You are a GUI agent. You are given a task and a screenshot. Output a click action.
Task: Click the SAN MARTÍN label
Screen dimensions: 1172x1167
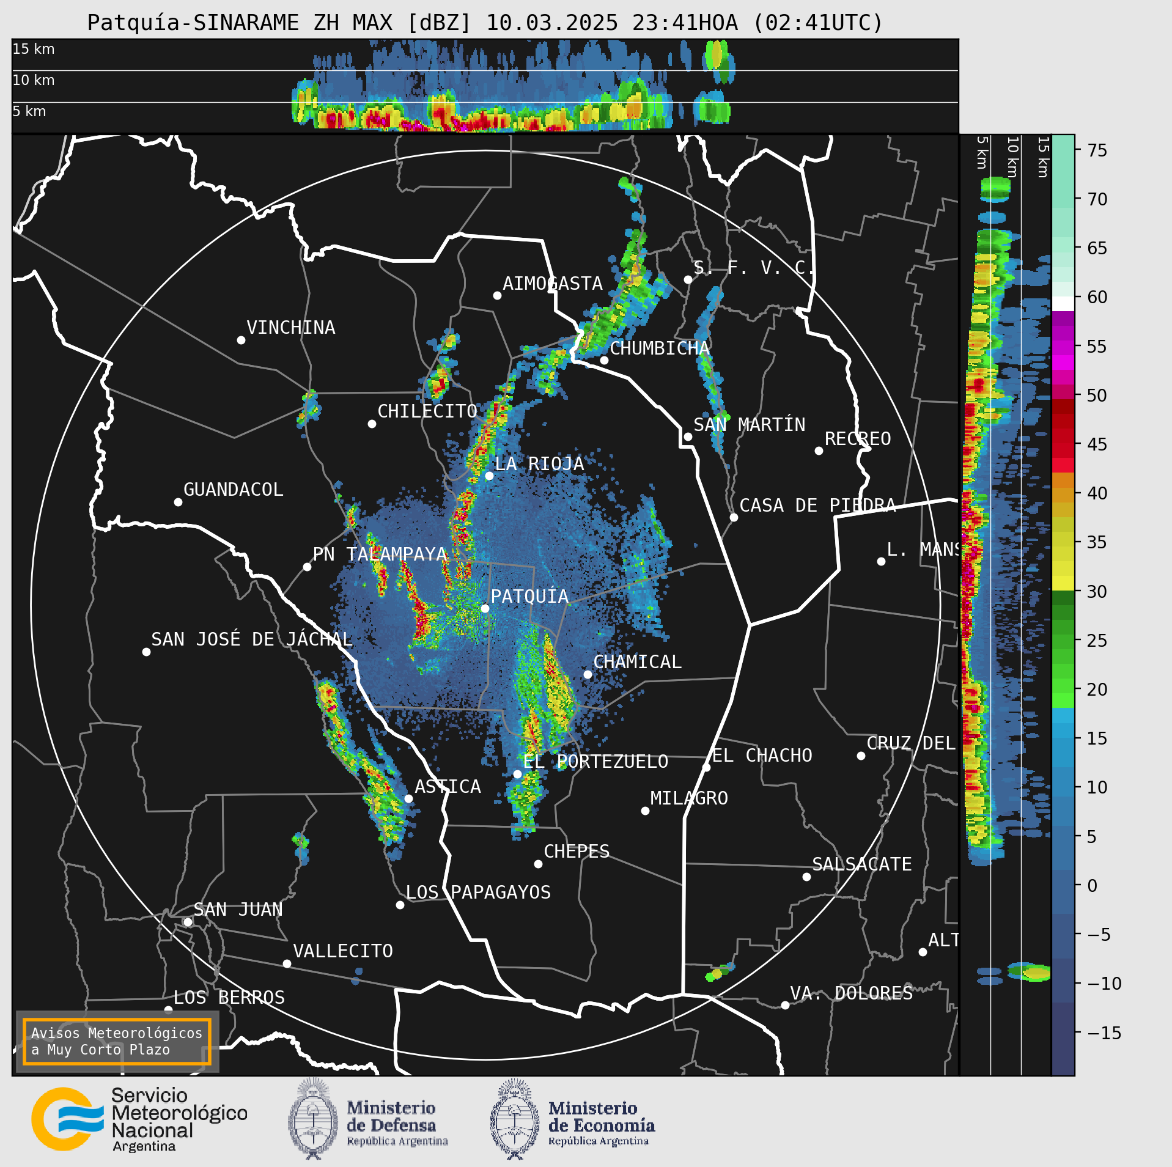tap(750, 424)
